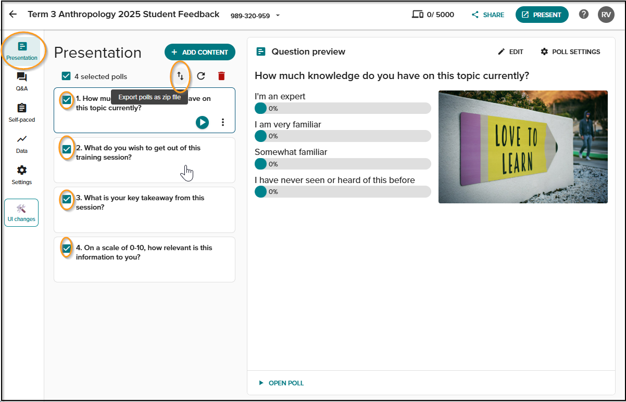Open three-dot menu on first poll

pos(223,122)
